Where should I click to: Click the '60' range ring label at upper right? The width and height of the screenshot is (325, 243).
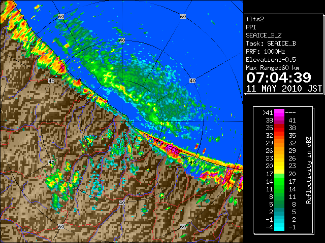[x=183, y=16]
